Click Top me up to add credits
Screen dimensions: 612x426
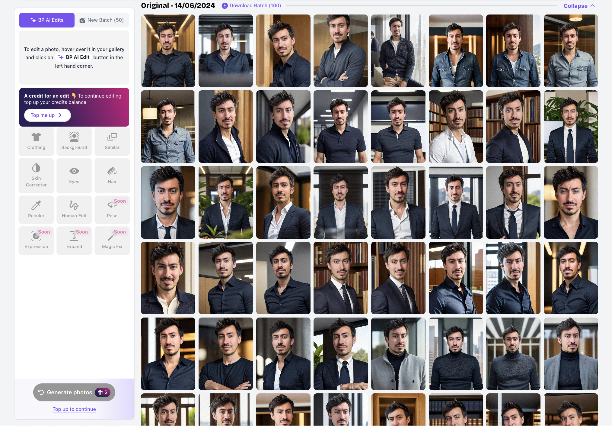47,115
